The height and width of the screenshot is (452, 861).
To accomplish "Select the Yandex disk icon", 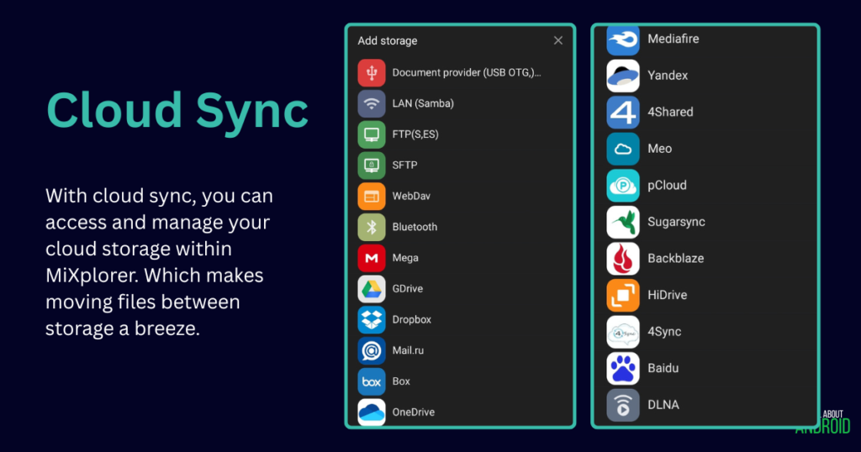I will [x=623, y=76].
